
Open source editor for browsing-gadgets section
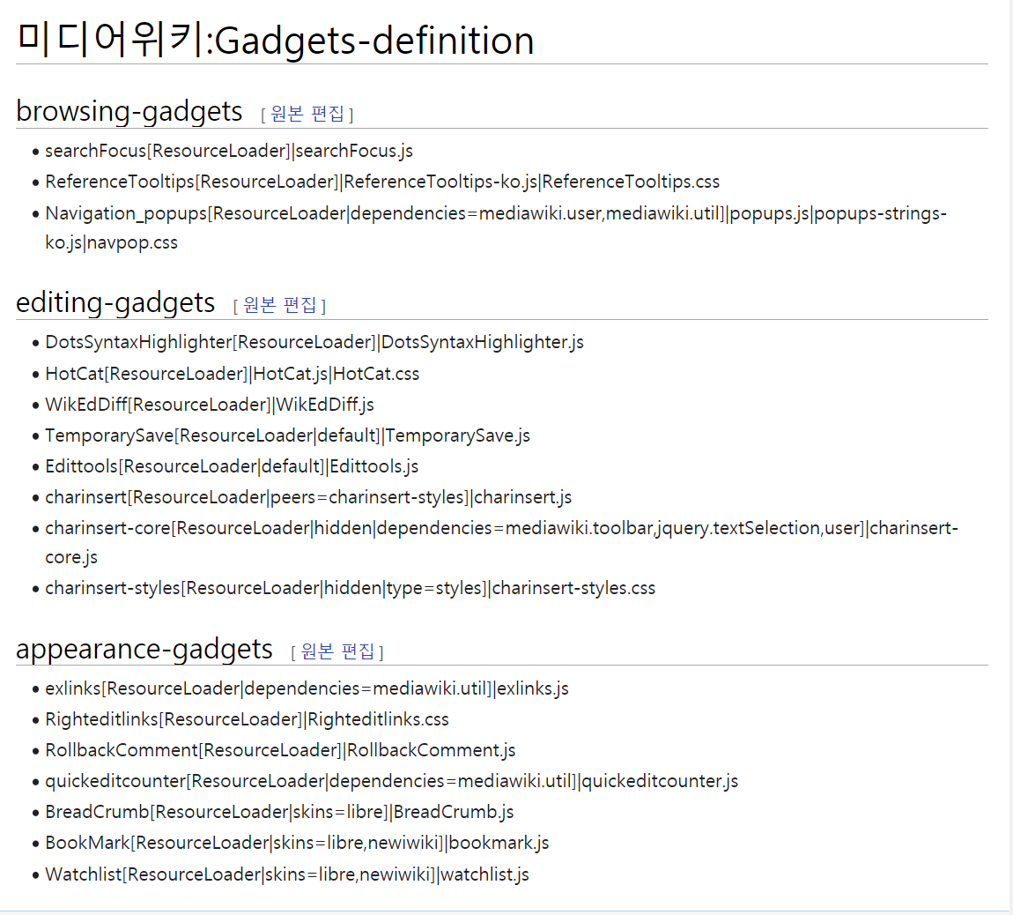click(306, 113)
